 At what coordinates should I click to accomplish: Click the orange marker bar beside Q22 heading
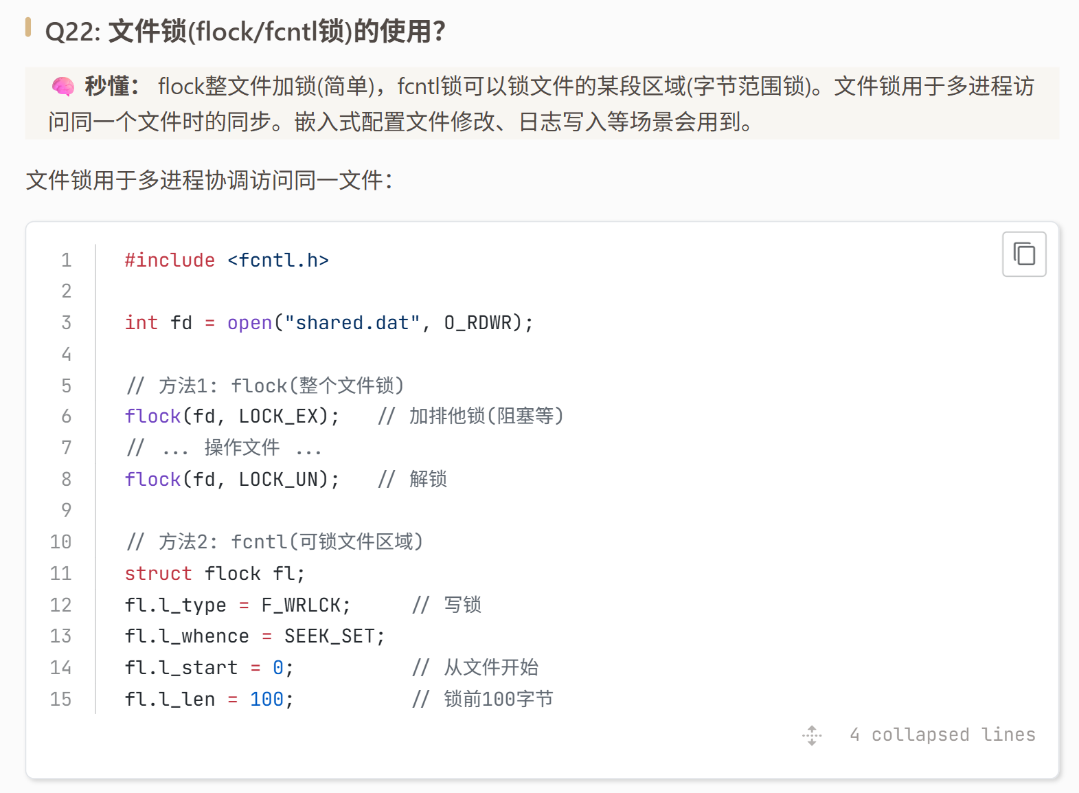(28, 27)
